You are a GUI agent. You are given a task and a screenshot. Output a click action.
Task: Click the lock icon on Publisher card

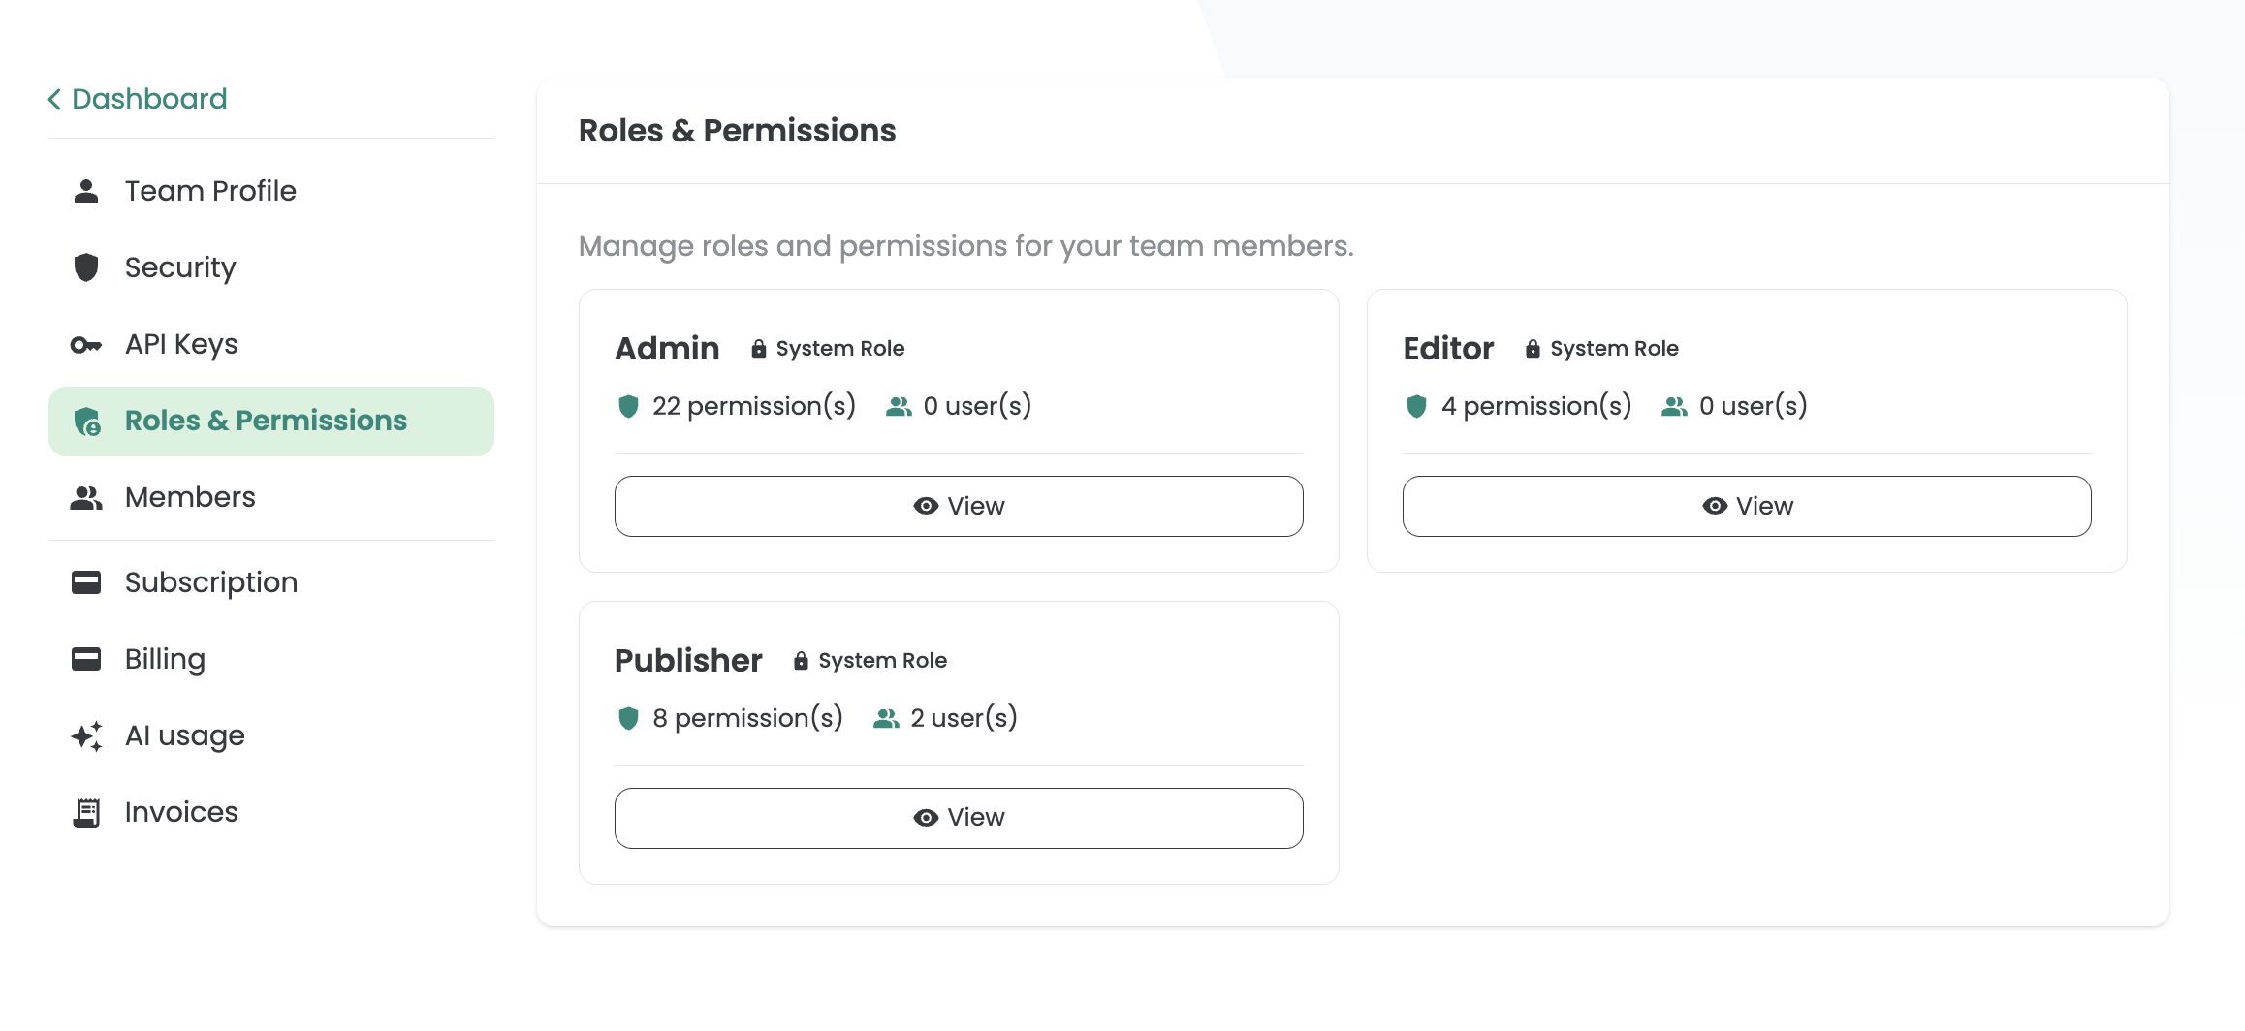point(801,661)
